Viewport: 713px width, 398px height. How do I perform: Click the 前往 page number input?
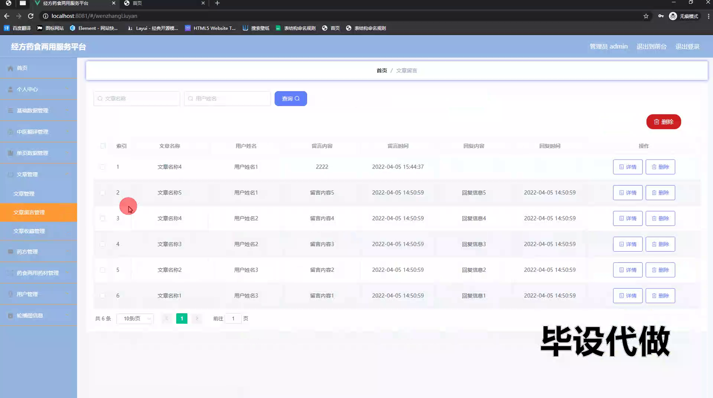point(233,319)
